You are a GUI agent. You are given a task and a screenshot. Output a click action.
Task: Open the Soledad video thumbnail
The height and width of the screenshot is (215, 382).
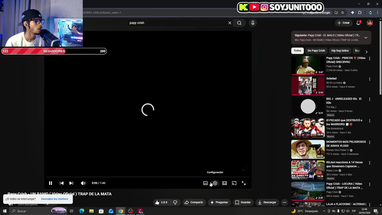(308, 86)
